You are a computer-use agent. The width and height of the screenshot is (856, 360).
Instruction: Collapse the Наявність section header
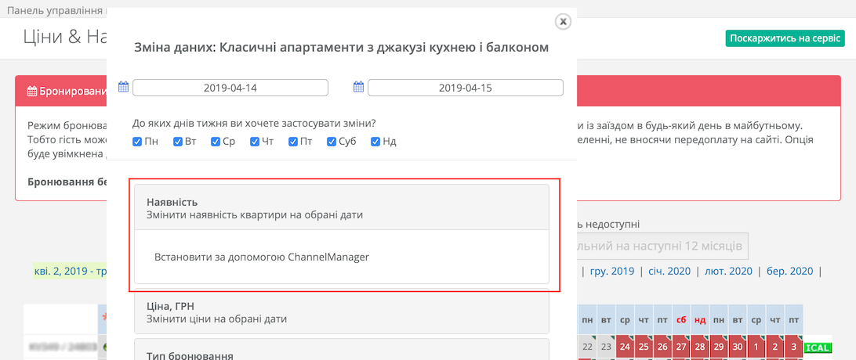342,207
